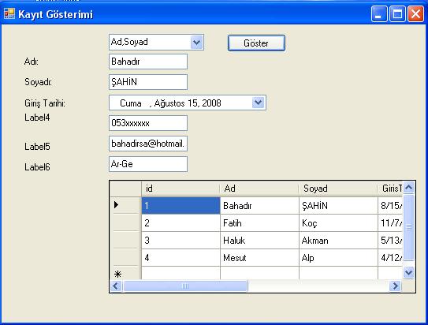Click the grid's vertical scroll down arrow
Viewport: 428px width, 325px height.
[x=408, y=272]
